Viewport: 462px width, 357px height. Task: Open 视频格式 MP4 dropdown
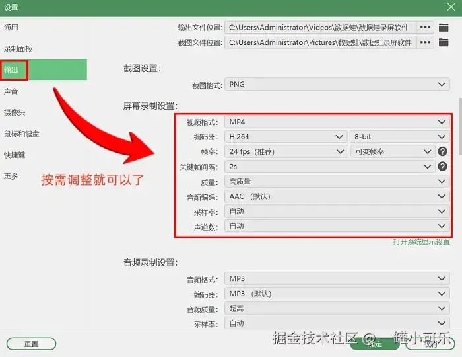337,122
